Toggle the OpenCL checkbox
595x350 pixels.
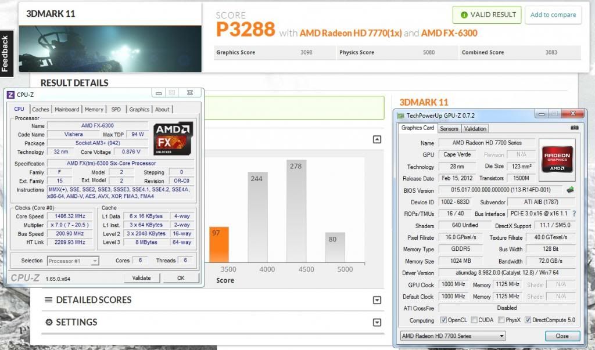click(x=444, y=320)
